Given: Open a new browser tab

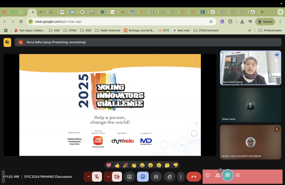Looking at the screenshot, I should [x=262, y=12].
